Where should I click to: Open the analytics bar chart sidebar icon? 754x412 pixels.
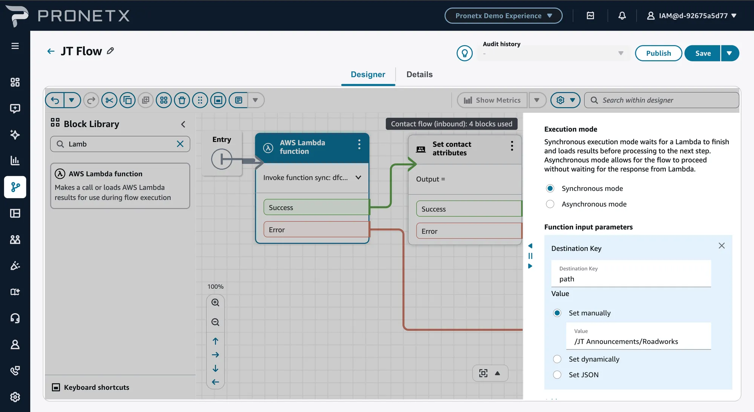point(15,161)
